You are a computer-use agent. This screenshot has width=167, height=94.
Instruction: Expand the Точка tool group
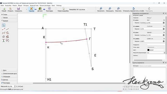coord(9,15)
